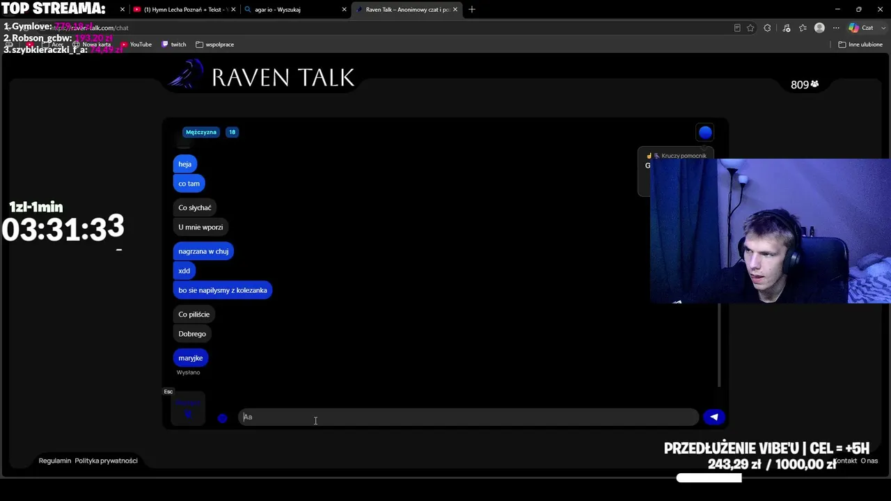This screenshot has width=891, height=501.
Task: Open the Polityka prywatności link
Action: [106, 461]
